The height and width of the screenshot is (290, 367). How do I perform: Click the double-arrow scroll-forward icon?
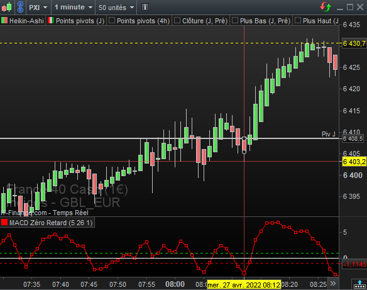[x=333, y=284]
